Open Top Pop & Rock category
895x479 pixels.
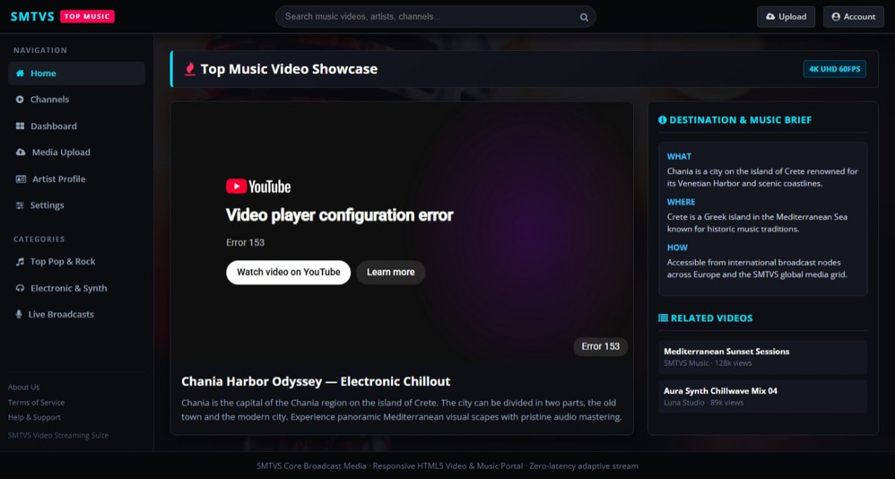coord(76,262)
